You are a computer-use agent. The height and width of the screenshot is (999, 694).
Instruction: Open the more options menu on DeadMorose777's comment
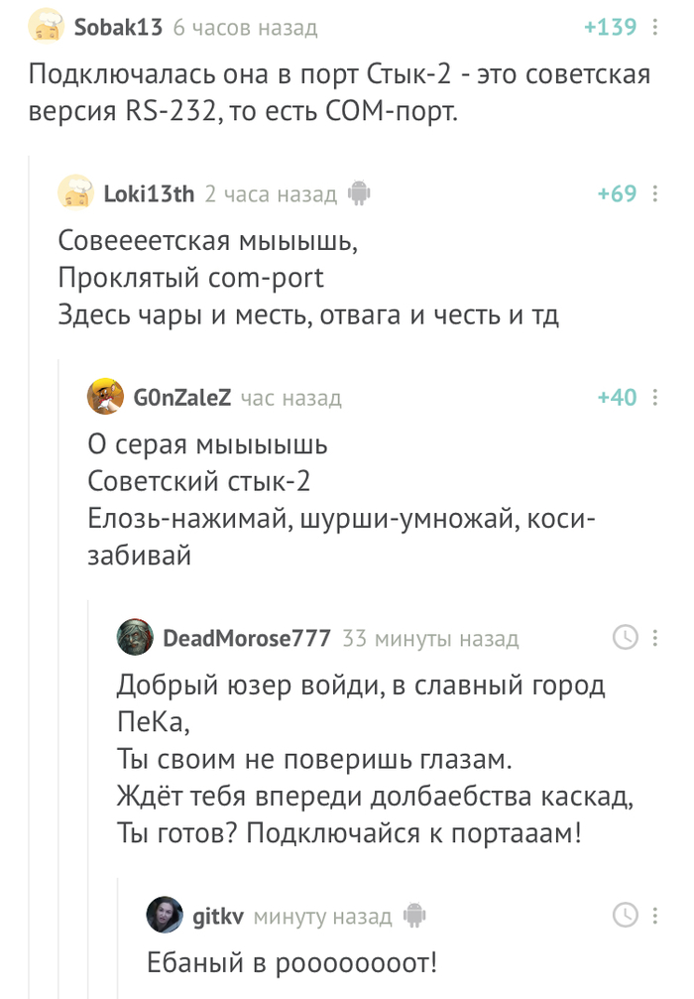coord(654,638)
